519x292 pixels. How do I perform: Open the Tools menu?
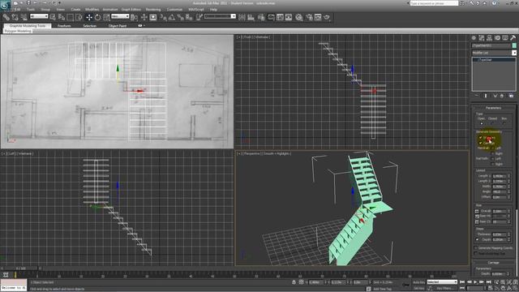pyautogui.click(x=31, y=10)
